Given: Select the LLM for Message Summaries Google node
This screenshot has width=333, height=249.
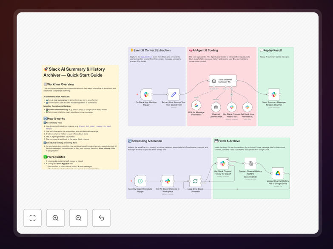Looking at the screenshot, I should click(x=196, y=105).
